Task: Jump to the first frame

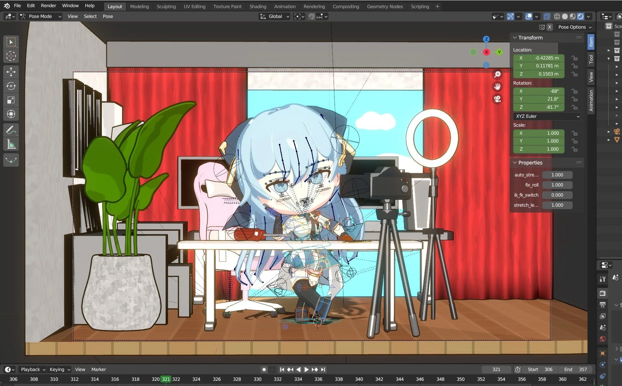Action: [282, 369]
